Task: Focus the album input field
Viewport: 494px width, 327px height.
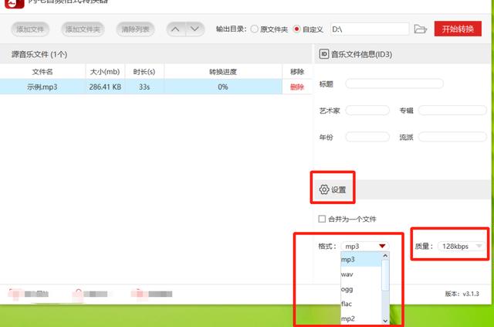Action: pos(452,110)
